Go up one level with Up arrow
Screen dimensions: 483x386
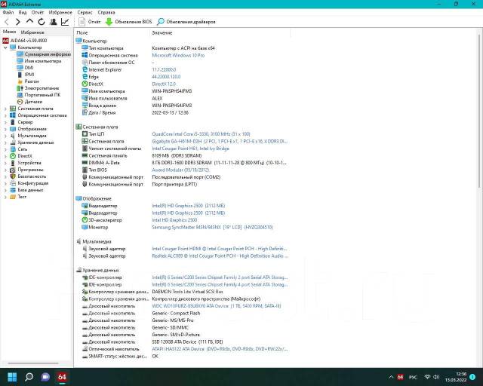click(29, 21)
